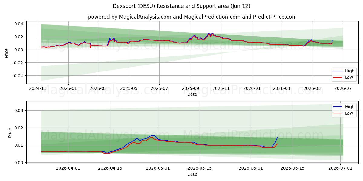Click the '−0.04' price tick on the upper chart

pos(17,76)
